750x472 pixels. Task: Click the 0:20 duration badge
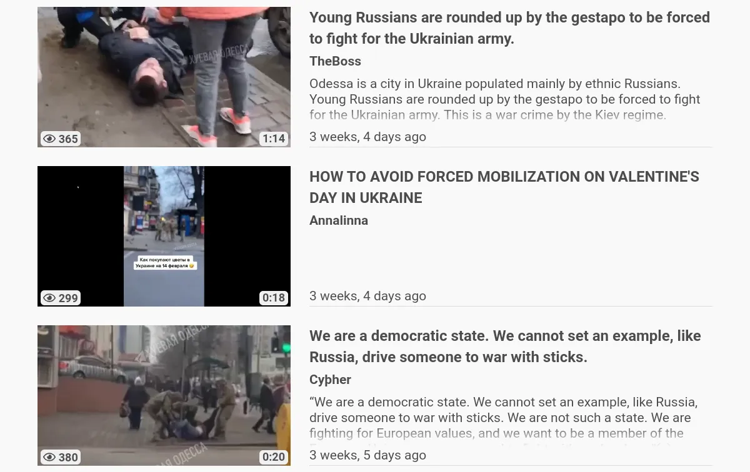(274, 457)
